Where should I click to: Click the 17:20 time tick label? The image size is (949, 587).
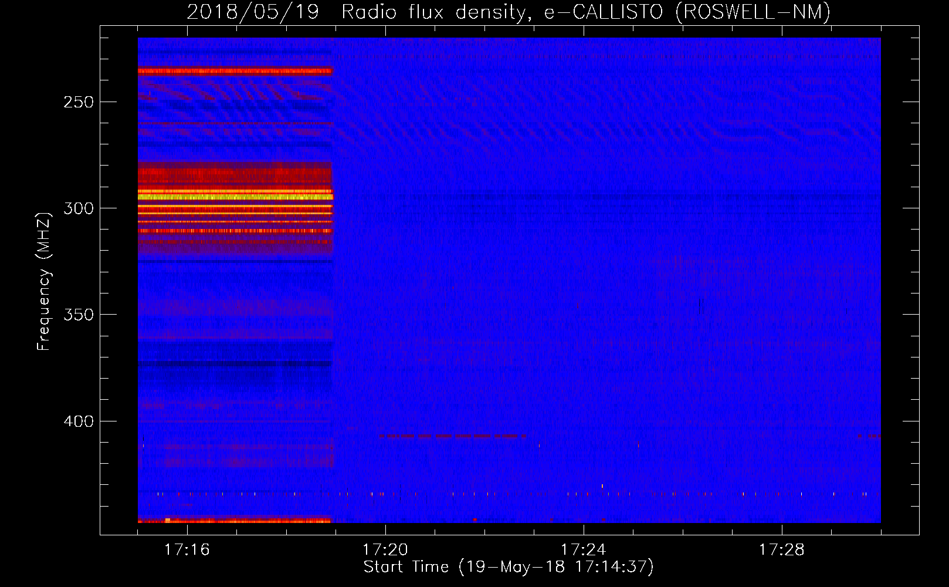385,549
